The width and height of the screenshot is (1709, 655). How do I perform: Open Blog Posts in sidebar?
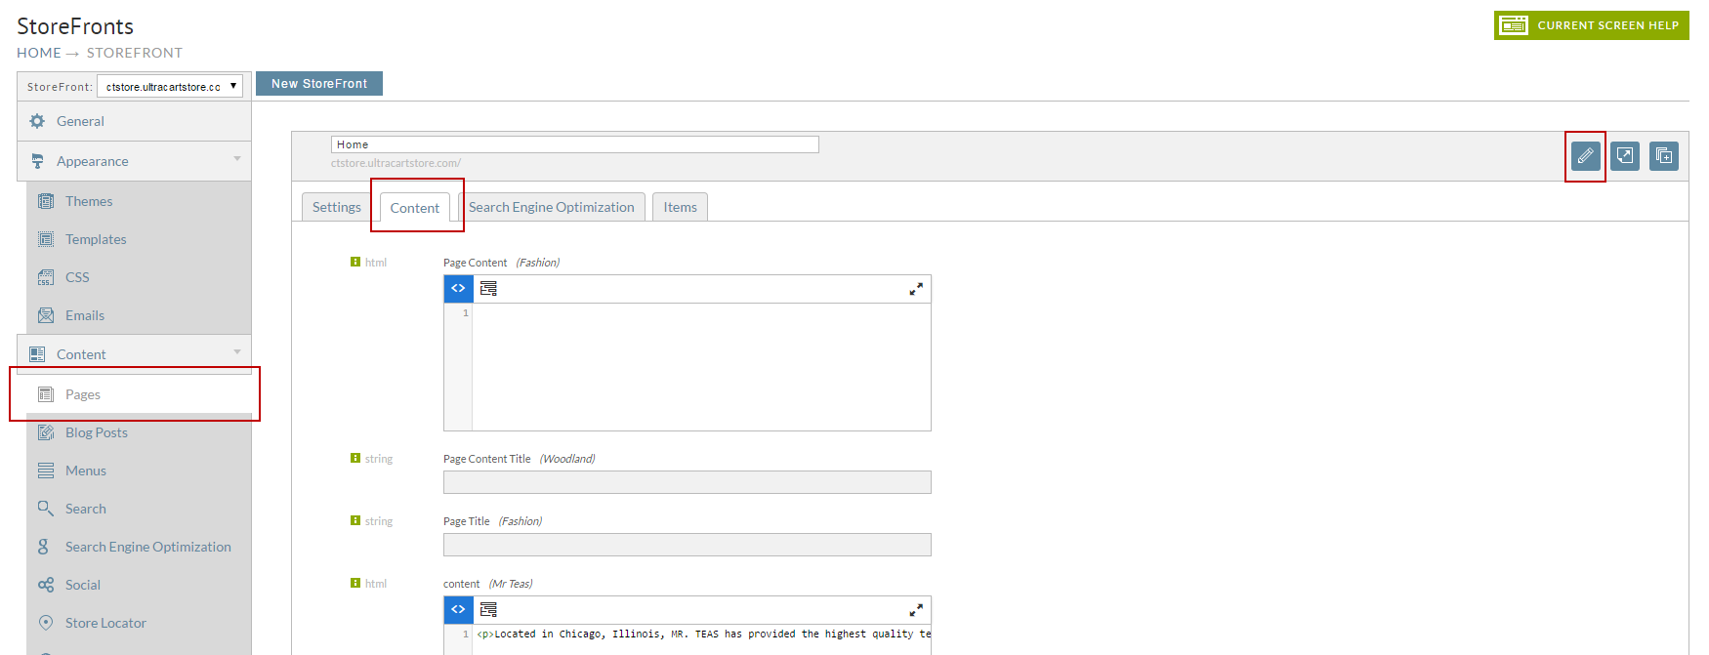[x=97, y=432]
